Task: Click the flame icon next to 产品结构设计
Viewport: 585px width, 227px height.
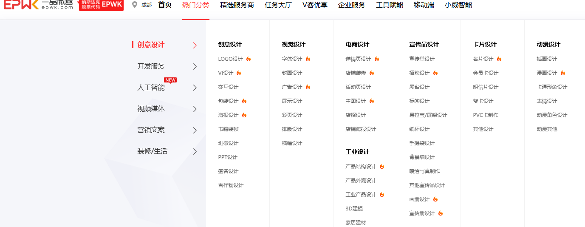Action: coord(382,167)
